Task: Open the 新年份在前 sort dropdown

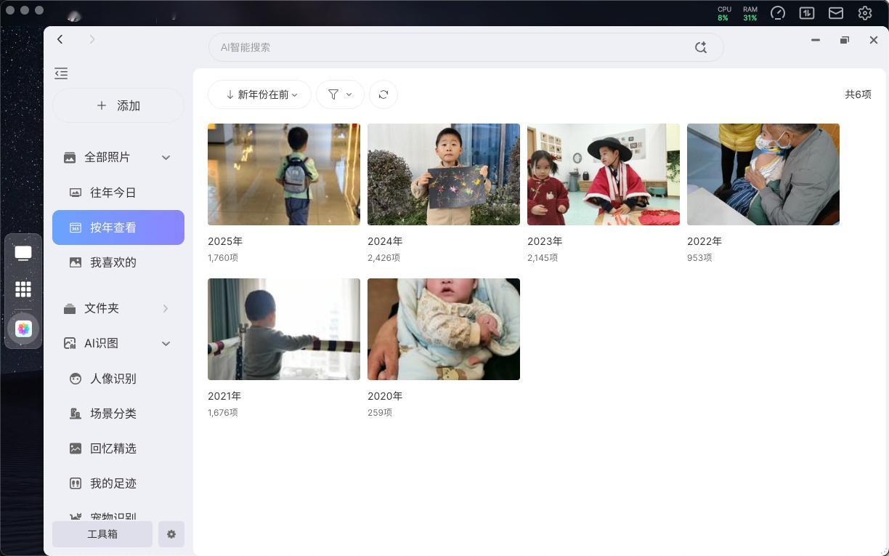Action: 260,94
